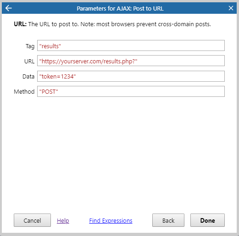239x236 pixels.
Task: Click the Data label
Action: coord(28,76)
